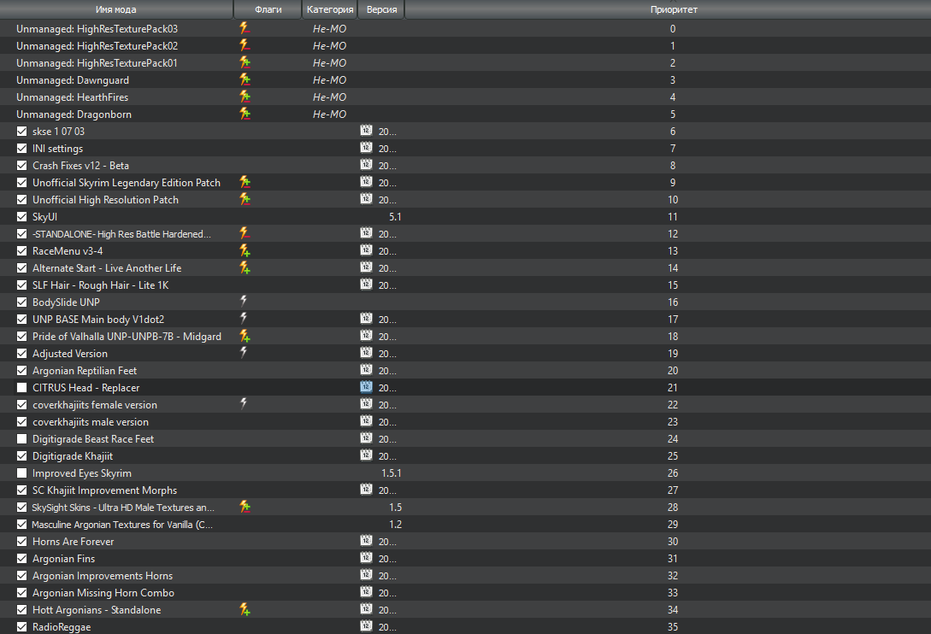Click the version calendar icon for Digitigrade Khajiit
Image resolution: width=931 pixels, height=634 pixels.
(367, 455)
